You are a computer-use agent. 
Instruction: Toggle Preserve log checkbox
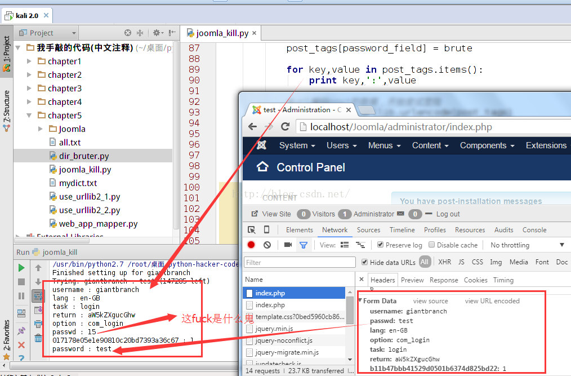point(380,245)
